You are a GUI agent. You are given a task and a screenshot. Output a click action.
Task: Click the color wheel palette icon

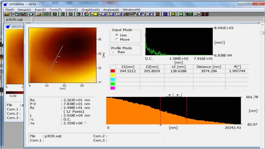(x=86, y=14)
